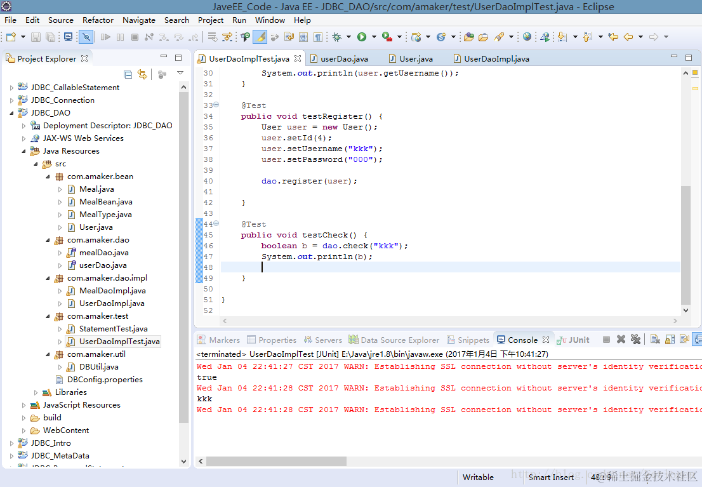Select DBConfig.properties in the project tree
702x487 pixels.
(104, 379)
